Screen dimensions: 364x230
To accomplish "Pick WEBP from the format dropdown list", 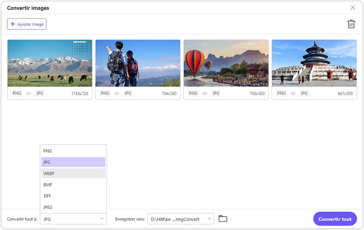I will pos(73,173).
